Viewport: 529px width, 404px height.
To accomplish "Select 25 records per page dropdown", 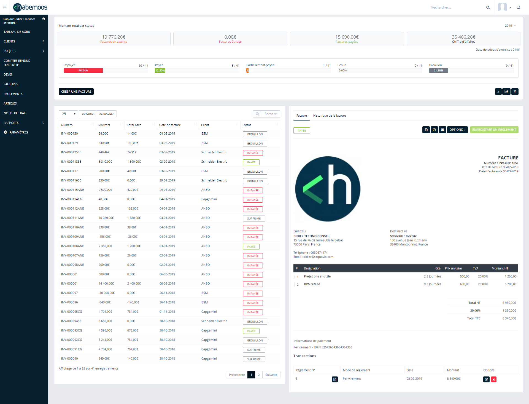I will pyautogui.click(x=68, y=114).
